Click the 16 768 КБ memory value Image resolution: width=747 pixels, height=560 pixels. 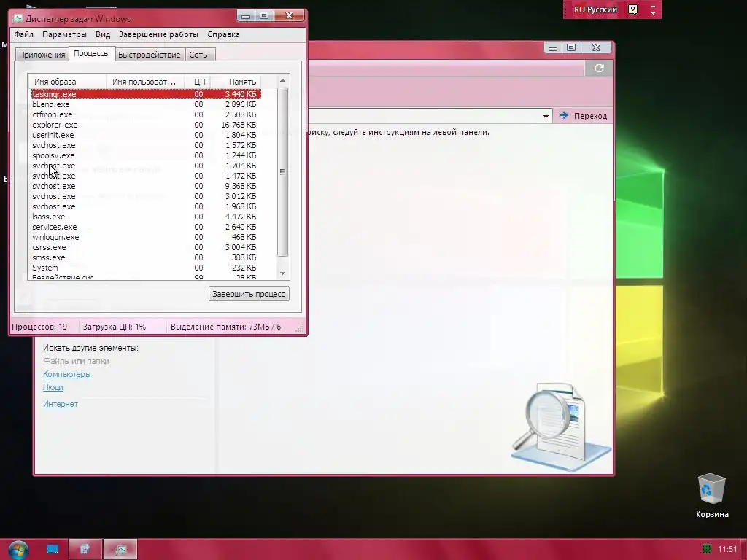point(239,125)
